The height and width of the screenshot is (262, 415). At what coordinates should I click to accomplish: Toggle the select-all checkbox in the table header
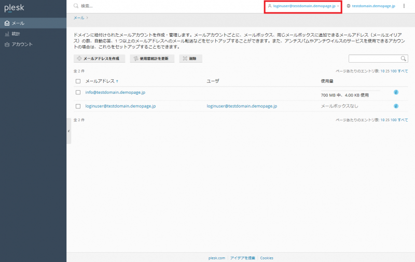click(x=78, y=81)
